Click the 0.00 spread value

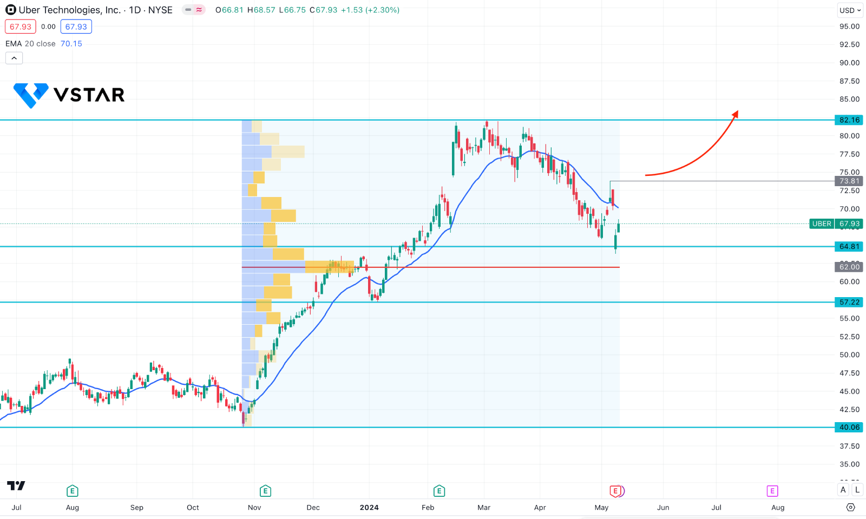(48, 27)
